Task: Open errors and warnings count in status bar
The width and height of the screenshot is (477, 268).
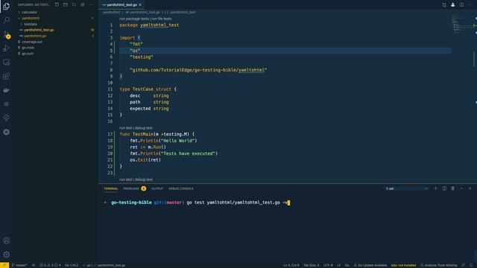Action: coord(50,265)
